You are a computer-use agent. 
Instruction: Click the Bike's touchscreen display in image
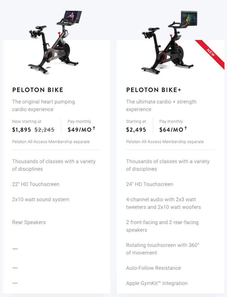pos(73,17)
